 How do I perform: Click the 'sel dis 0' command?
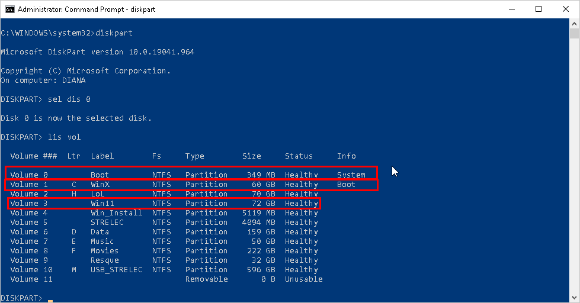click(69, 99)
